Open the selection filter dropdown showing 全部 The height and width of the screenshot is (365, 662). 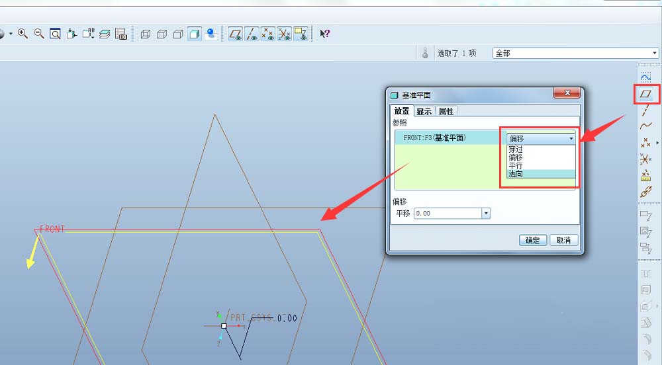pos(575,53)
